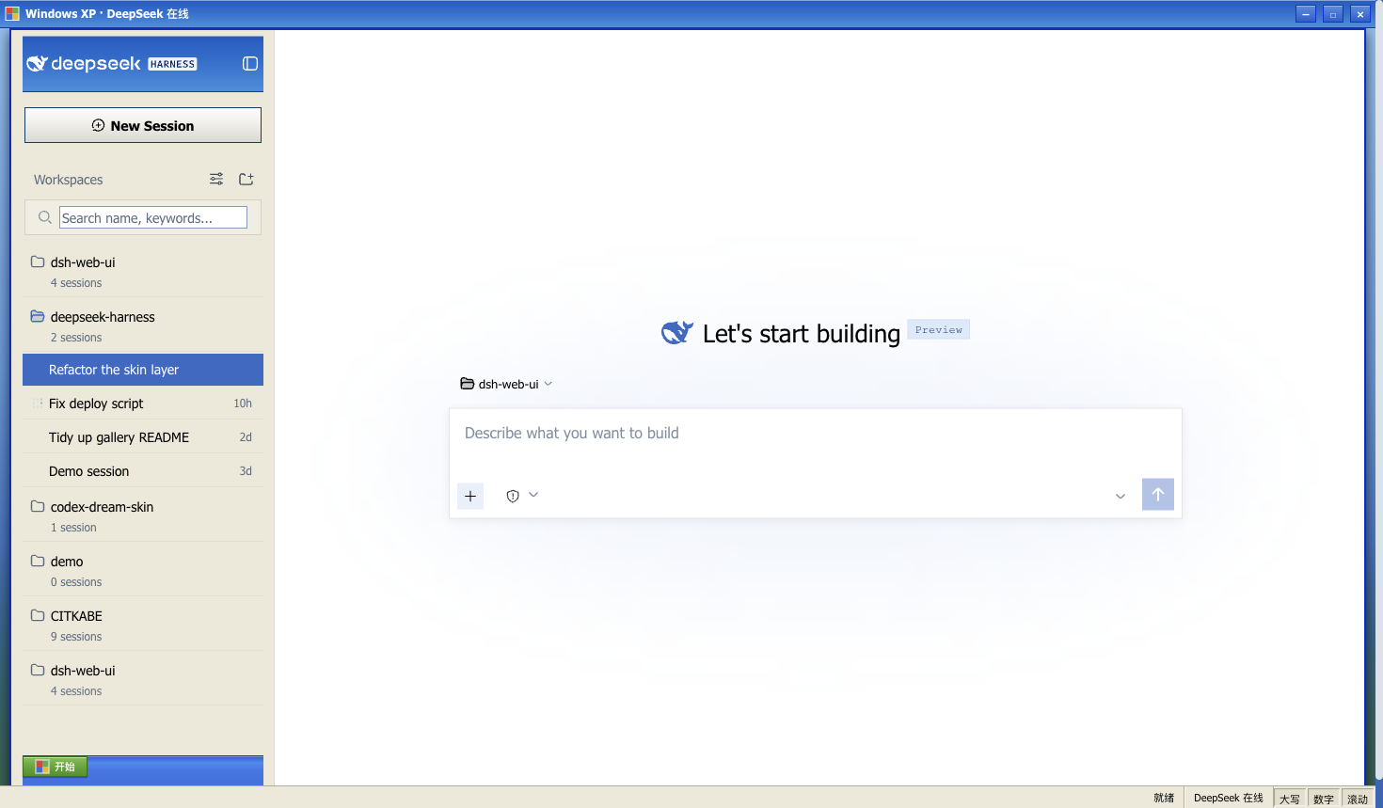Screen dimensions: 1383x808
Task: Click the shield permission icon in the prompt box
Action: click(x=513, y=496)
